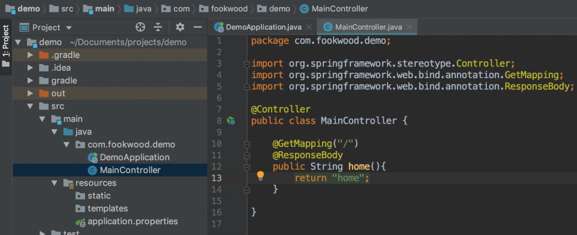Click the application.properties Spring file icon
Viewport: 577px width, 235px height.
[x=81, y=222]
